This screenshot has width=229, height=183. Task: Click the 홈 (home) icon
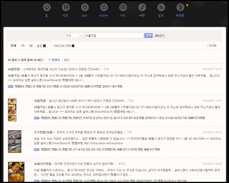click(47, 7)
